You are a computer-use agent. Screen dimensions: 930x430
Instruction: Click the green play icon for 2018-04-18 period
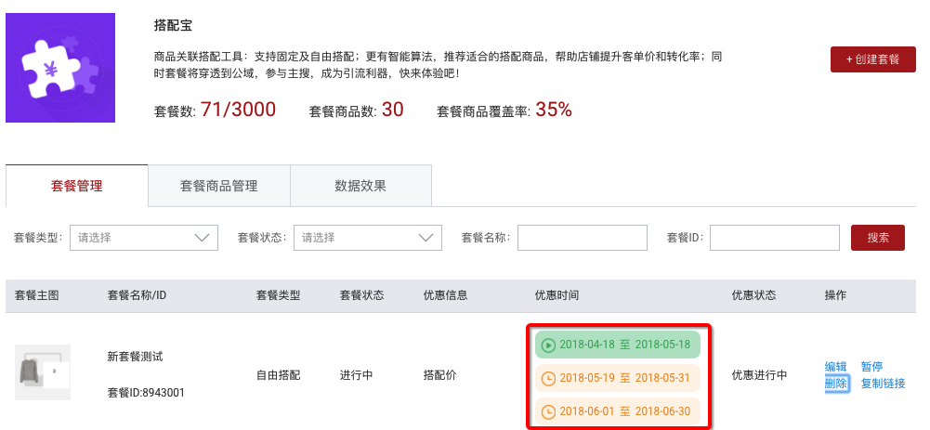click(549, 345)
